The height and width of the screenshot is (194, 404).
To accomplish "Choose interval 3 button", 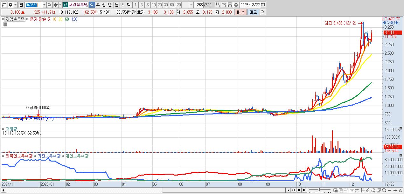I will coord(142,5).
